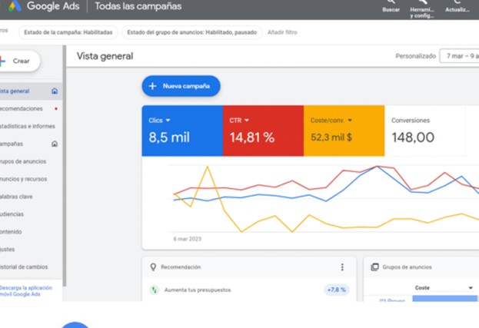
Task: Expand the CTR metric dropdown arrow
Action: (247, 121)
